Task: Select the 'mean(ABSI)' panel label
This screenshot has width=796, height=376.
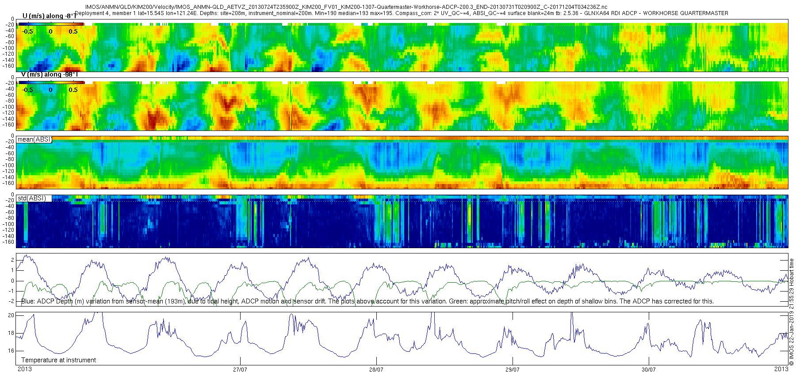Action: click(x=34, y=139)
